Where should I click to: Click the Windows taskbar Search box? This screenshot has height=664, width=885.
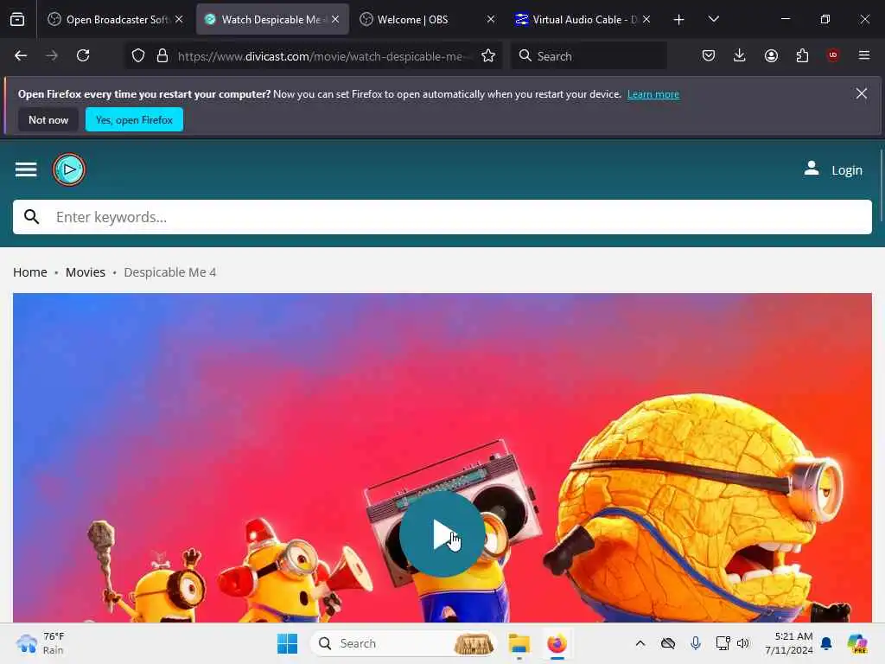tap(404, 643)
